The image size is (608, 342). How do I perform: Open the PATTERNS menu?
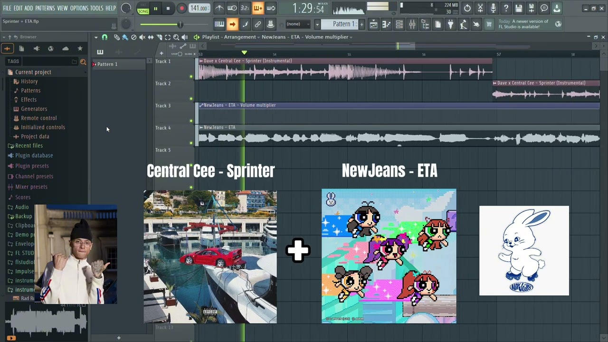45,8
